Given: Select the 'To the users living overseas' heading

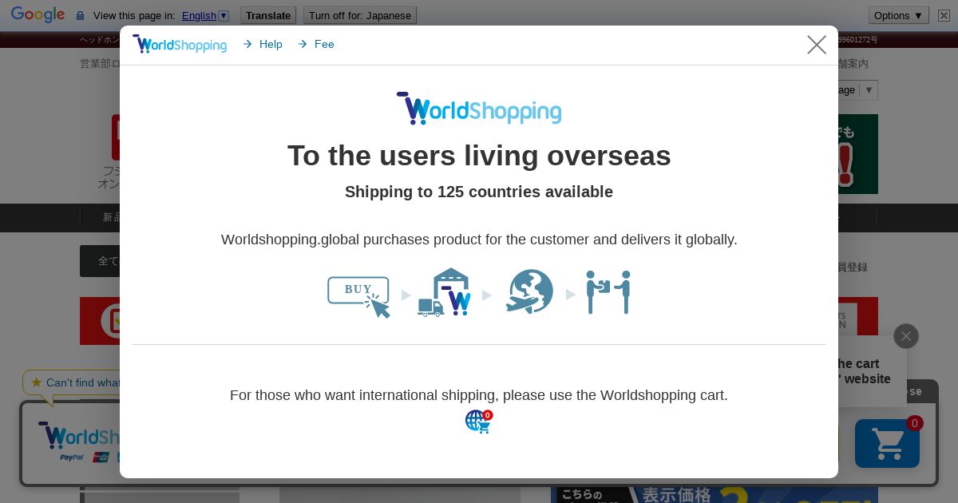Looking at the screenshot, I should pos(479,156).
